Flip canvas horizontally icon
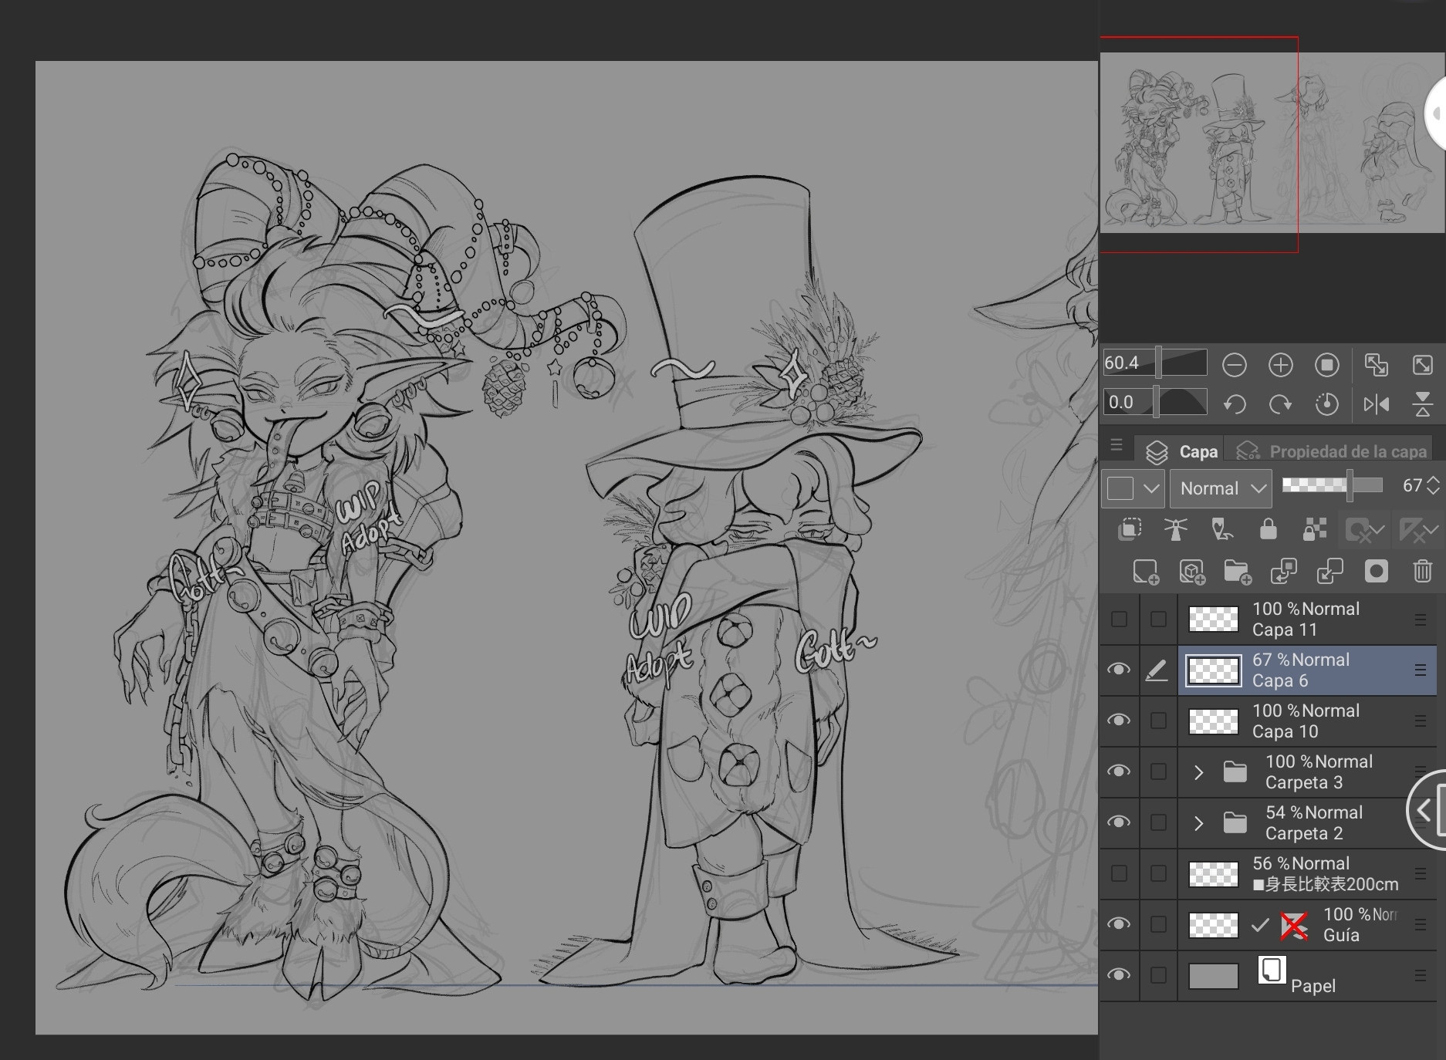 (1377, 404)
